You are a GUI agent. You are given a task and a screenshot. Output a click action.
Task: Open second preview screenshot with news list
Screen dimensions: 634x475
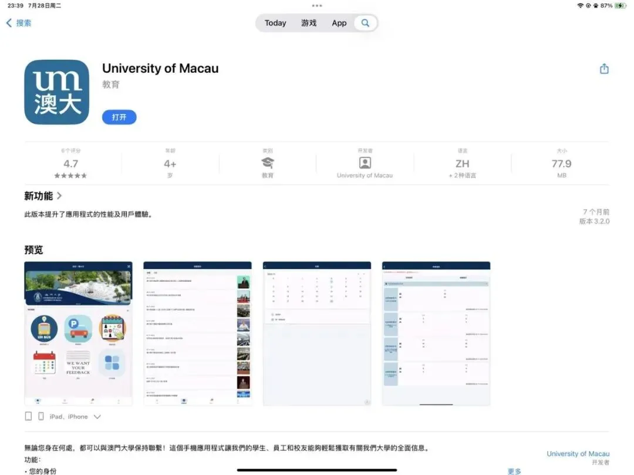point(198,333)
